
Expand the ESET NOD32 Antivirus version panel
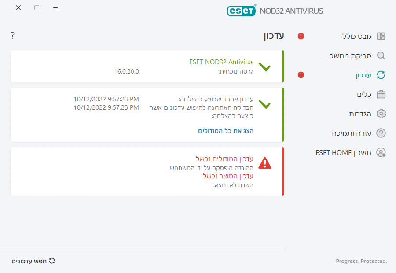coord(265,67)
